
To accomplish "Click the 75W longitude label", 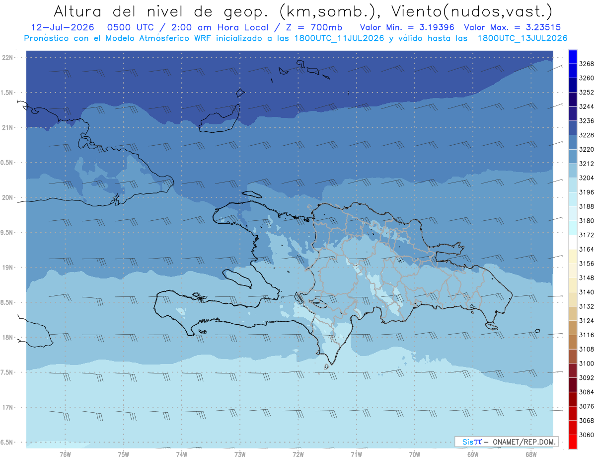I will pyautogui.click(x=124, y=455).
